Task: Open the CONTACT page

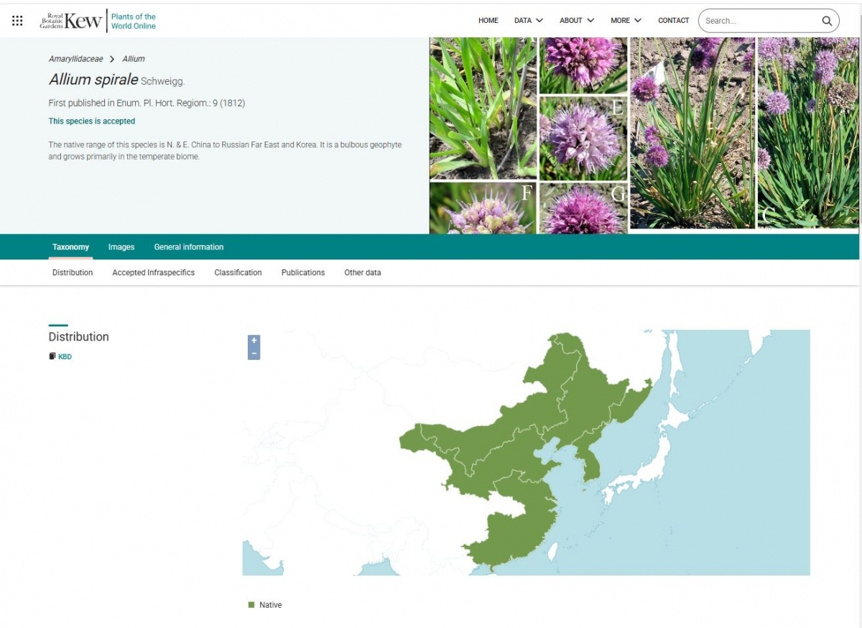Action: tap(674, 21)
